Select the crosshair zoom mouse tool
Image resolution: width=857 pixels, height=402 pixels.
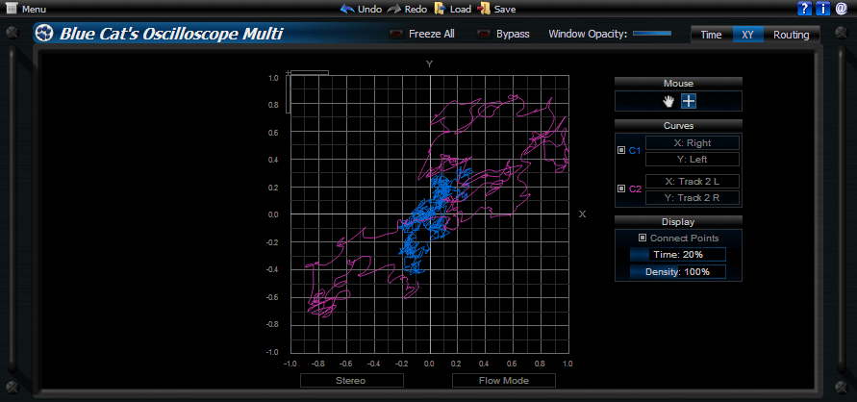point(689,101)
